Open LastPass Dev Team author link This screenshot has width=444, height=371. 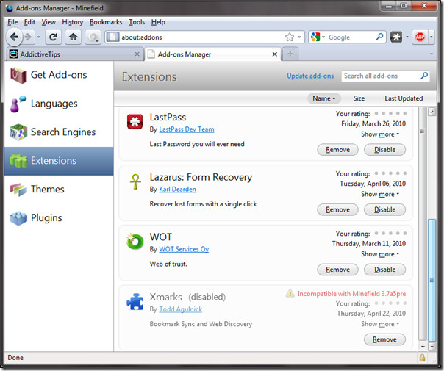click(x=186, y=129)
